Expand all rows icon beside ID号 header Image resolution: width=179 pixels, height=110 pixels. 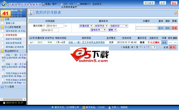(29, 38)
